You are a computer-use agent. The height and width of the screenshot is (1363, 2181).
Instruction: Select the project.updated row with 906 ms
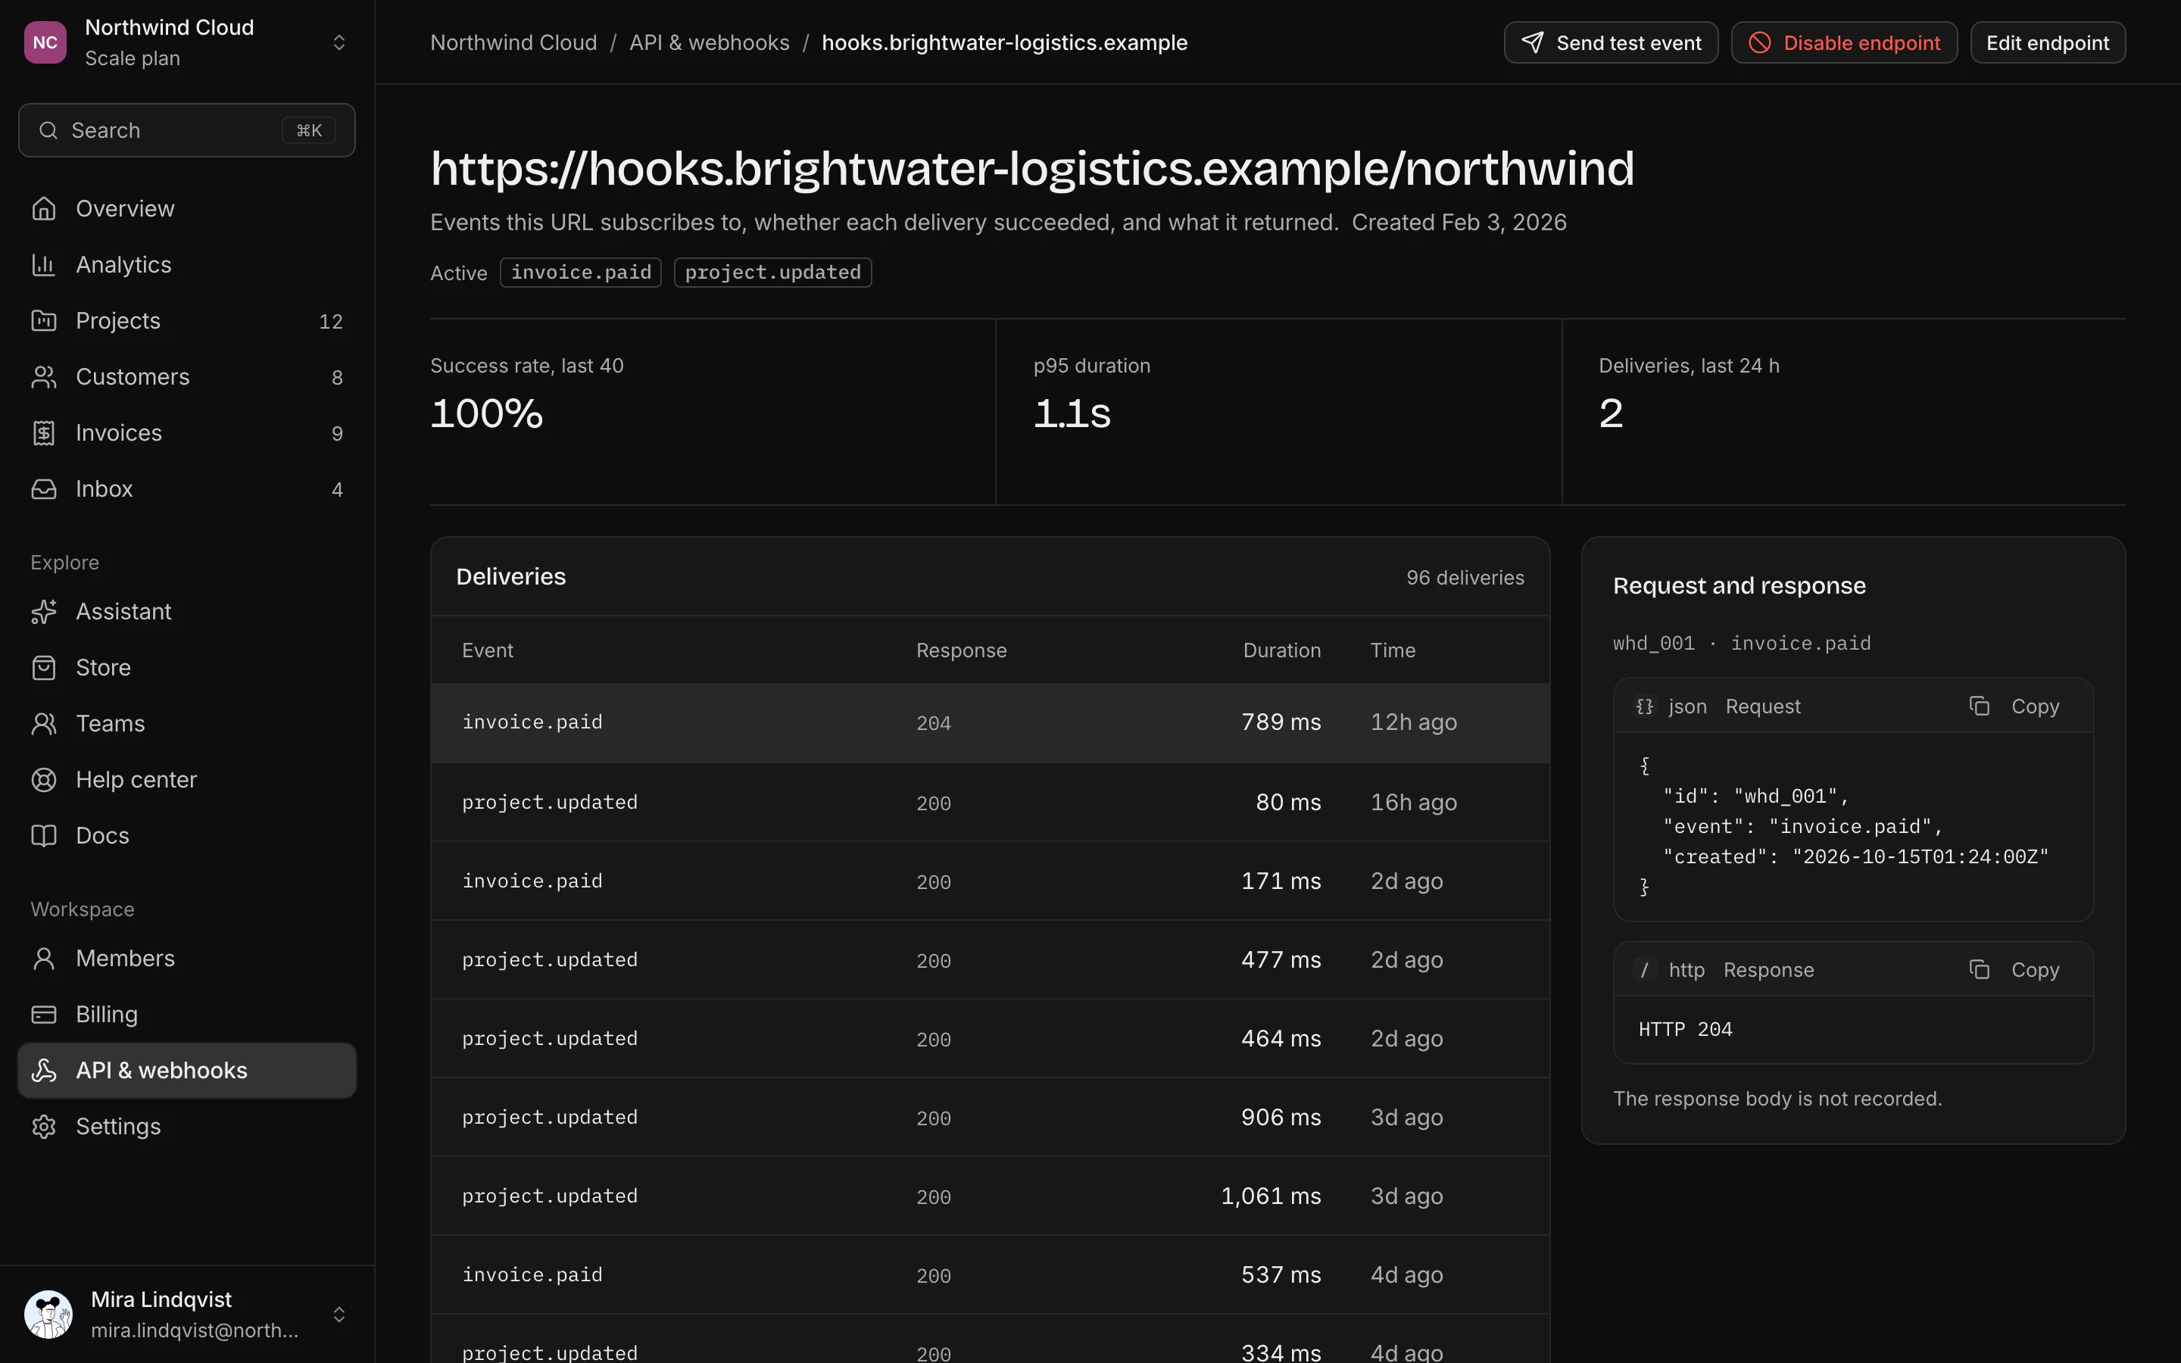click(990, 1117)
